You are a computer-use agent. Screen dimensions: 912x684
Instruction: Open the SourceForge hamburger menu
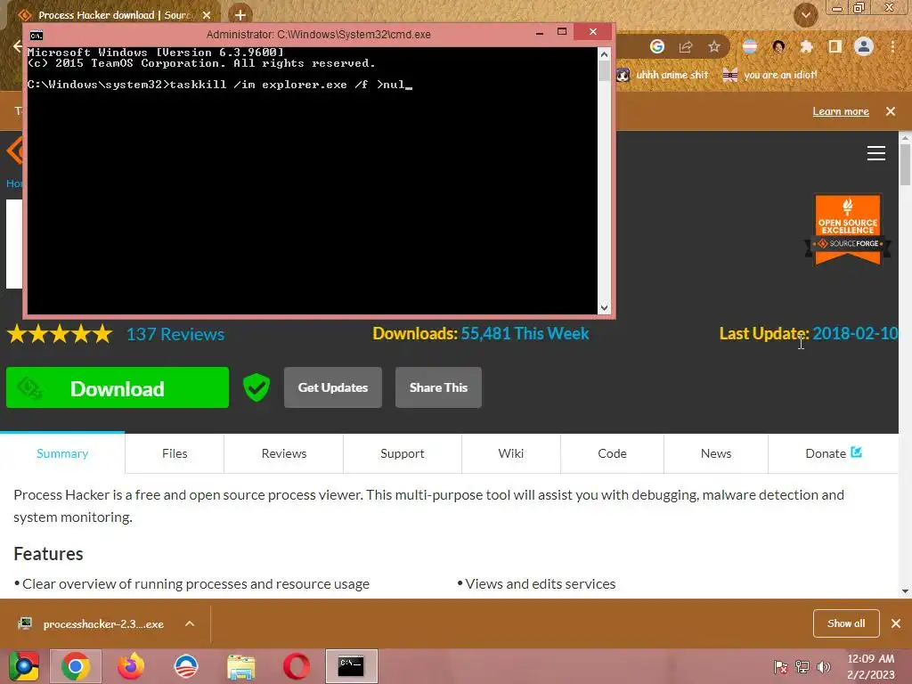click(876, 153)
